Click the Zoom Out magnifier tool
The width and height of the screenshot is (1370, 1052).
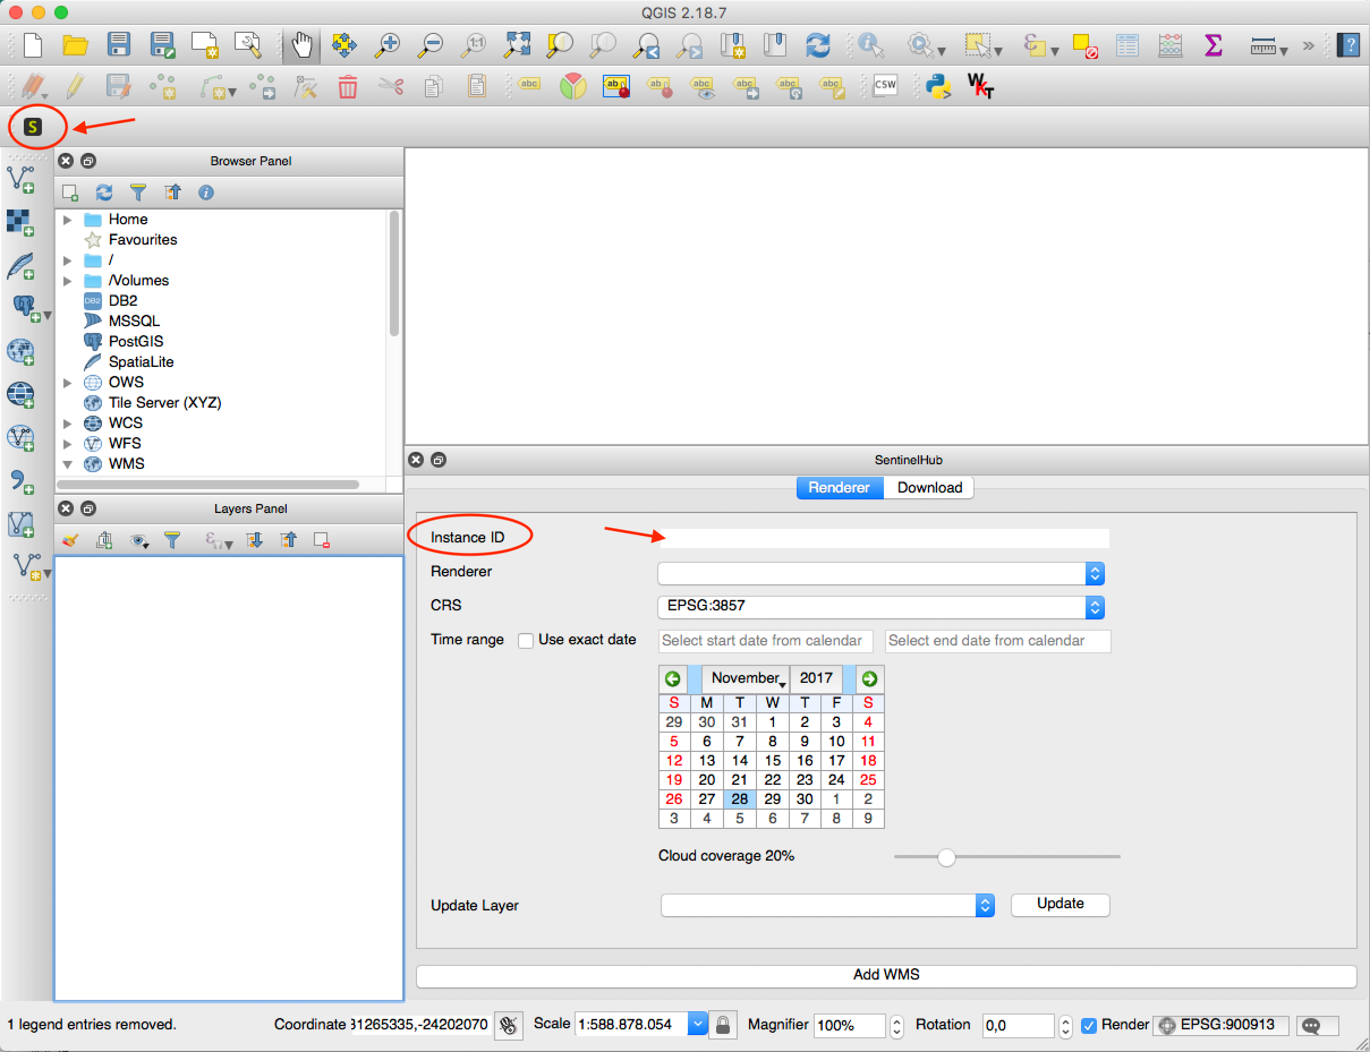[x=431, y=45]
